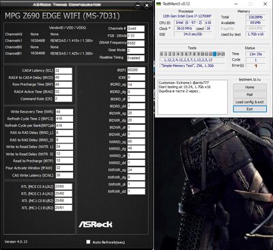
Task: Click the DRAM Frequency field
Action: click(x=136, y=43)
